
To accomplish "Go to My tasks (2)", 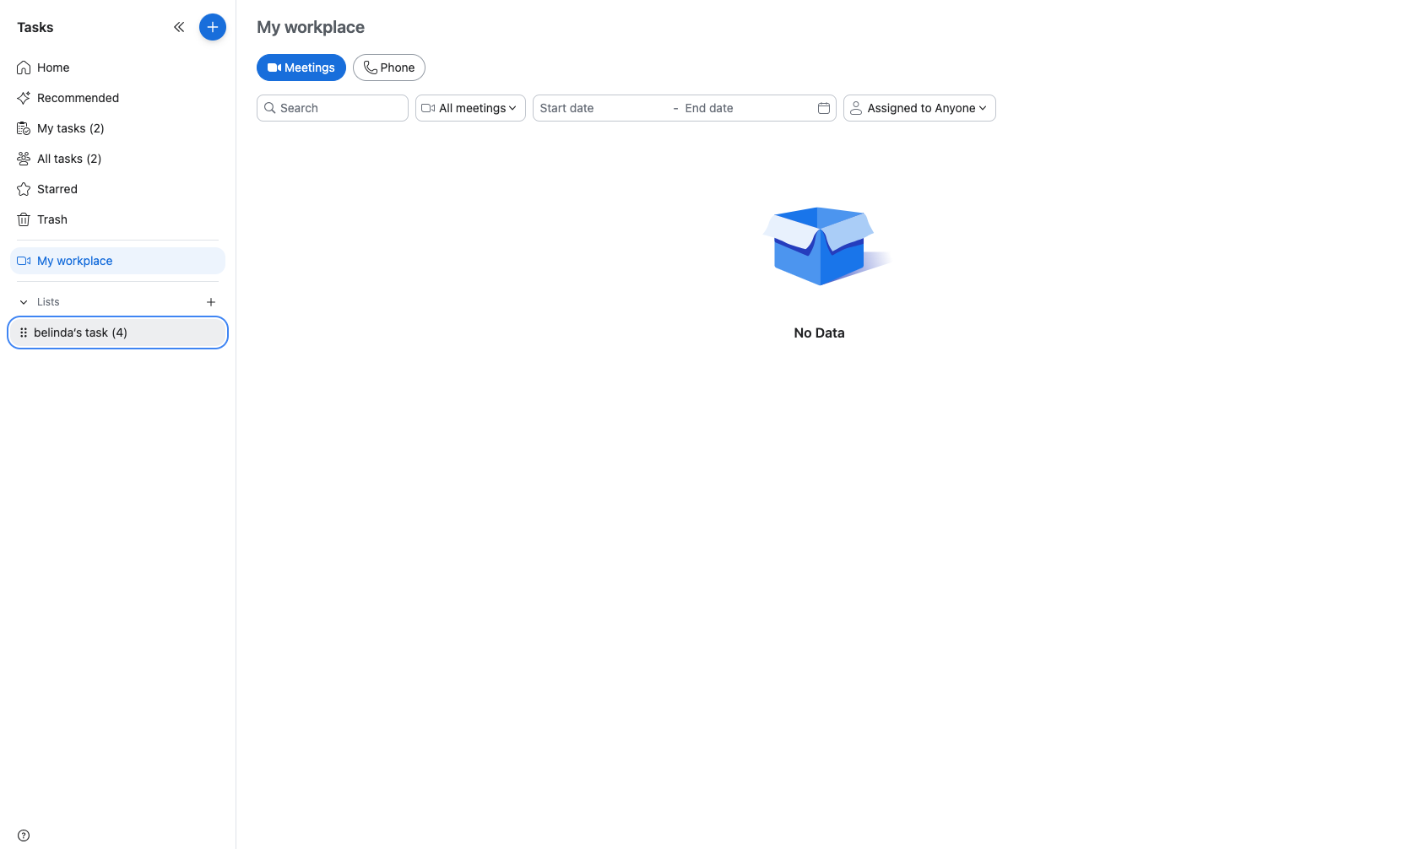I will click(117, 128).
